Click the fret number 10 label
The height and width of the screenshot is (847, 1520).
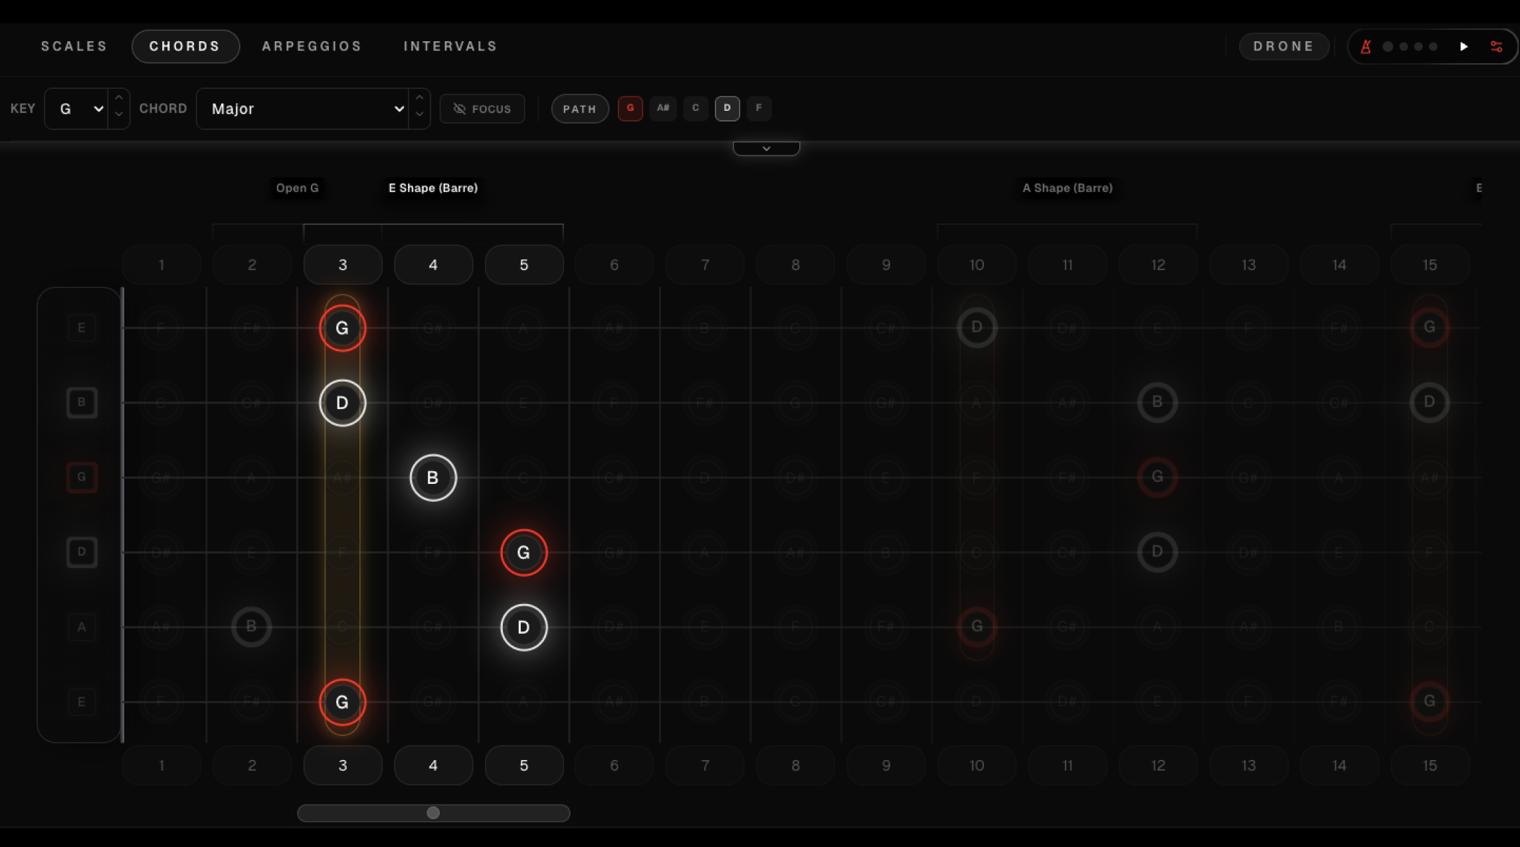pos(976,264)
